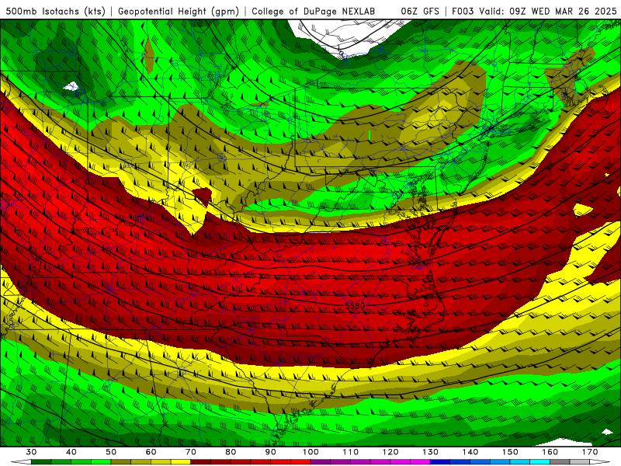Viewport: 621px width, 466px height.
Task: Click the '60' value on the color scale
Action: point(151,452)
